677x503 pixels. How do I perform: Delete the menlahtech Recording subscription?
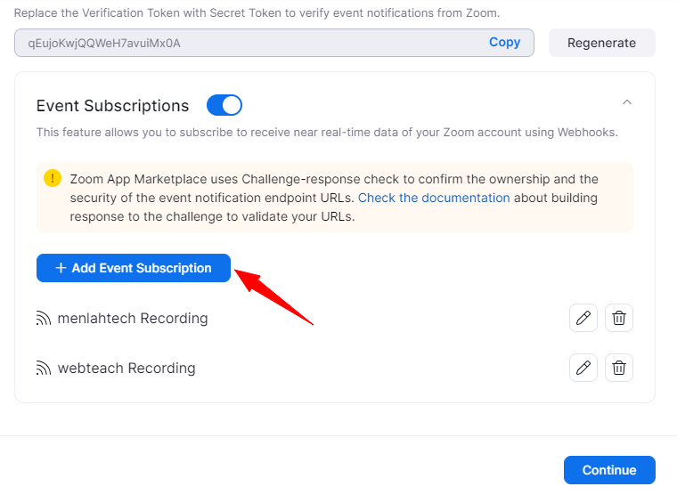pyautogui.click(x=619, y=318)
